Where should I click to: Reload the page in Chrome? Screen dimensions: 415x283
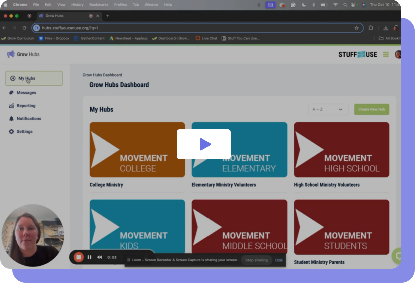tap(24, 28)
